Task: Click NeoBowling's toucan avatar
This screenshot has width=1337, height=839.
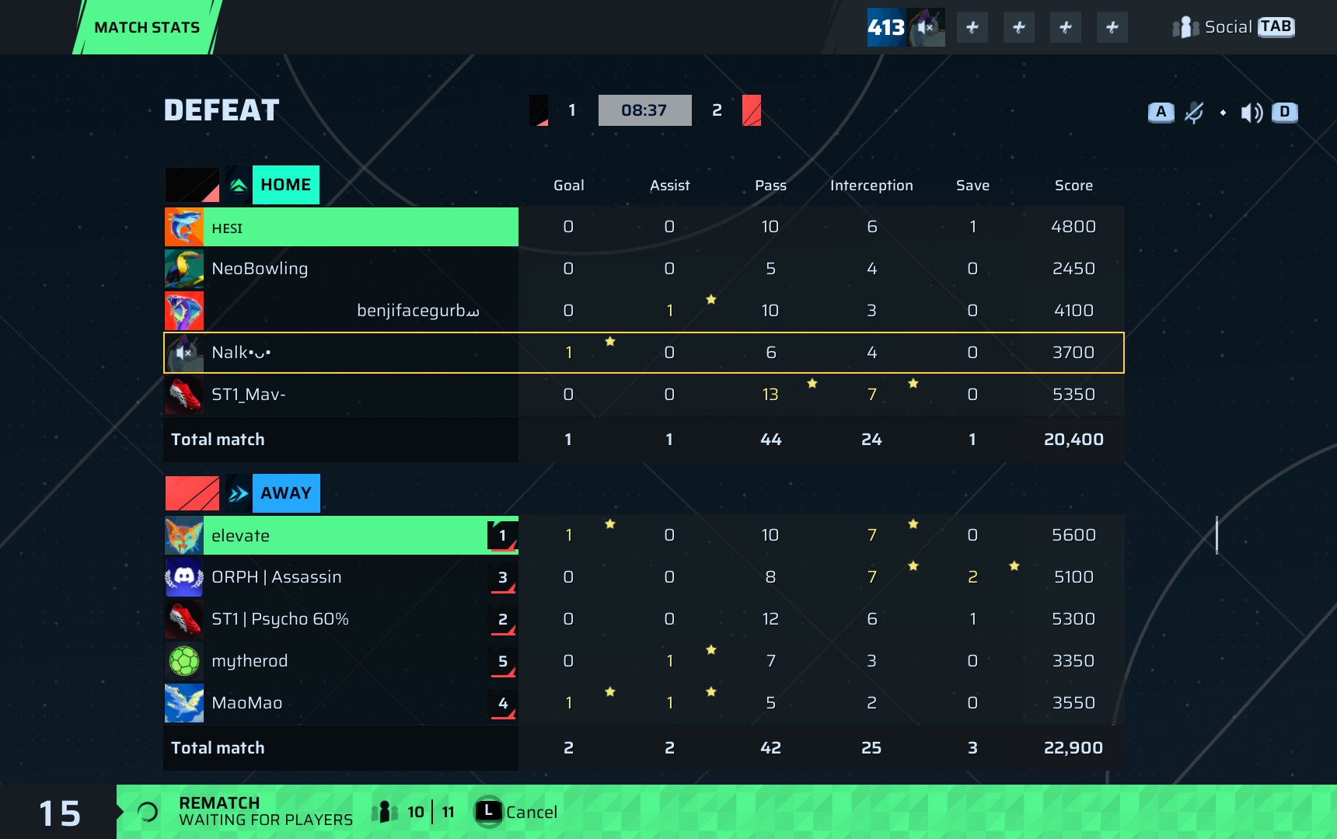Action: (x=184, y=269)
